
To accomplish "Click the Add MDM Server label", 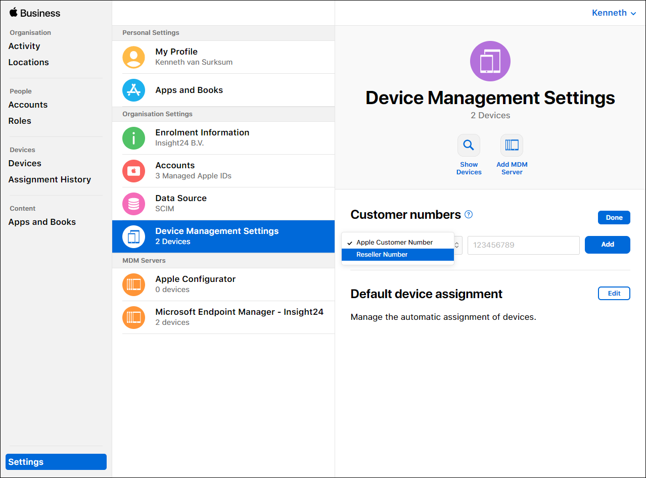I will [x=512, y=168].
